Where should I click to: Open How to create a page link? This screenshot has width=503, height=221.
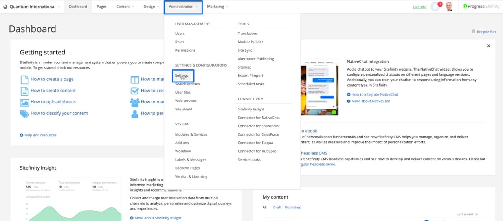(52, 79)
